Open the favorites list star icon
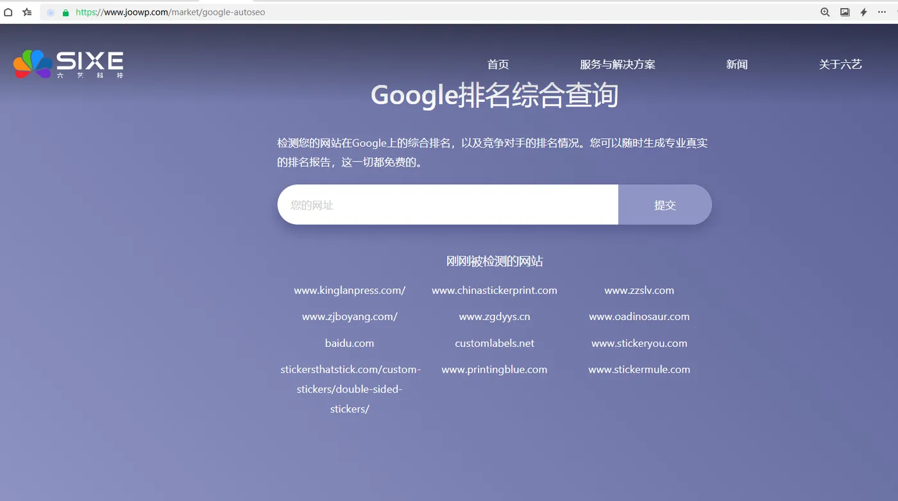 click(27, 12)
